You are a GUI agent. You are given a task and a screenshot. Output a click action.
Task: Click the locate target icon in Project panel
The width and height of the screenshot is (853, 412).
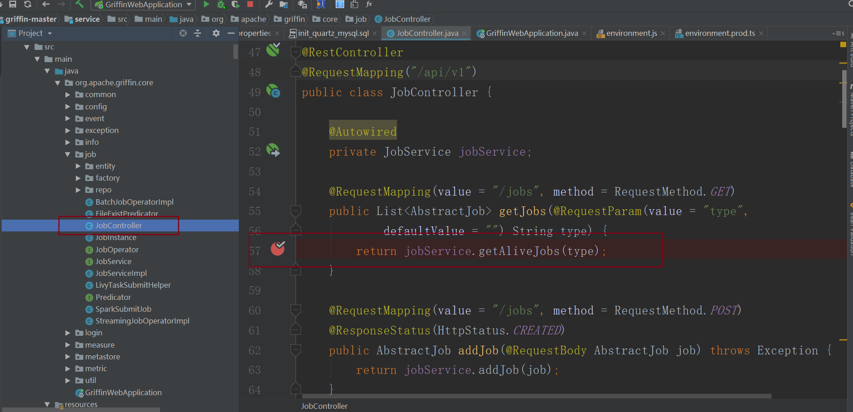183,33
